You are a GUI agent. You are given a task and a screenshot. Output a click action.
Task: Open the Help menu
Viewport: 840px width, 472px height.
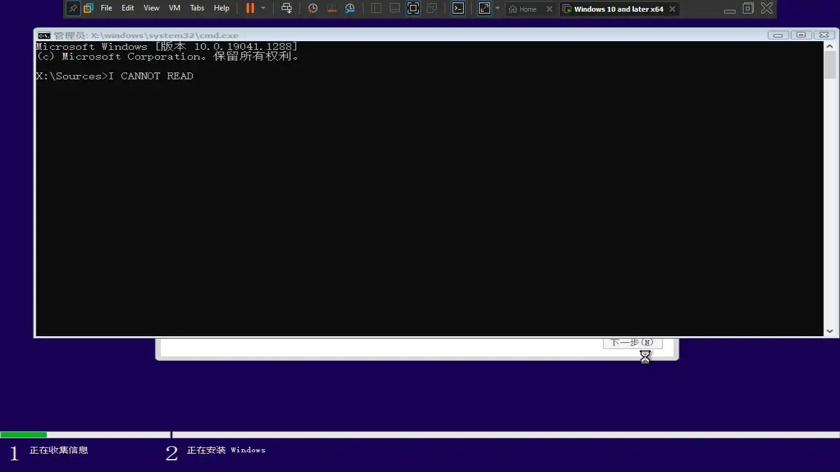(x=221, y=9)
